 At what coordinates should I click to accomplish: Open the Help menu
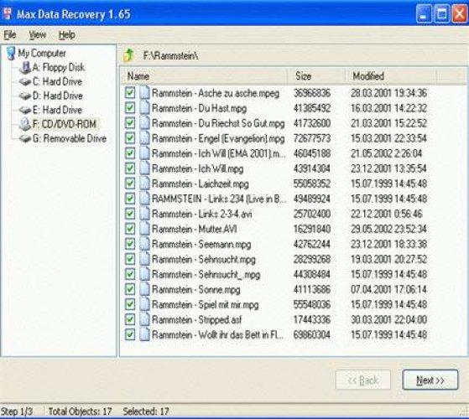click(x=67, y=35)
